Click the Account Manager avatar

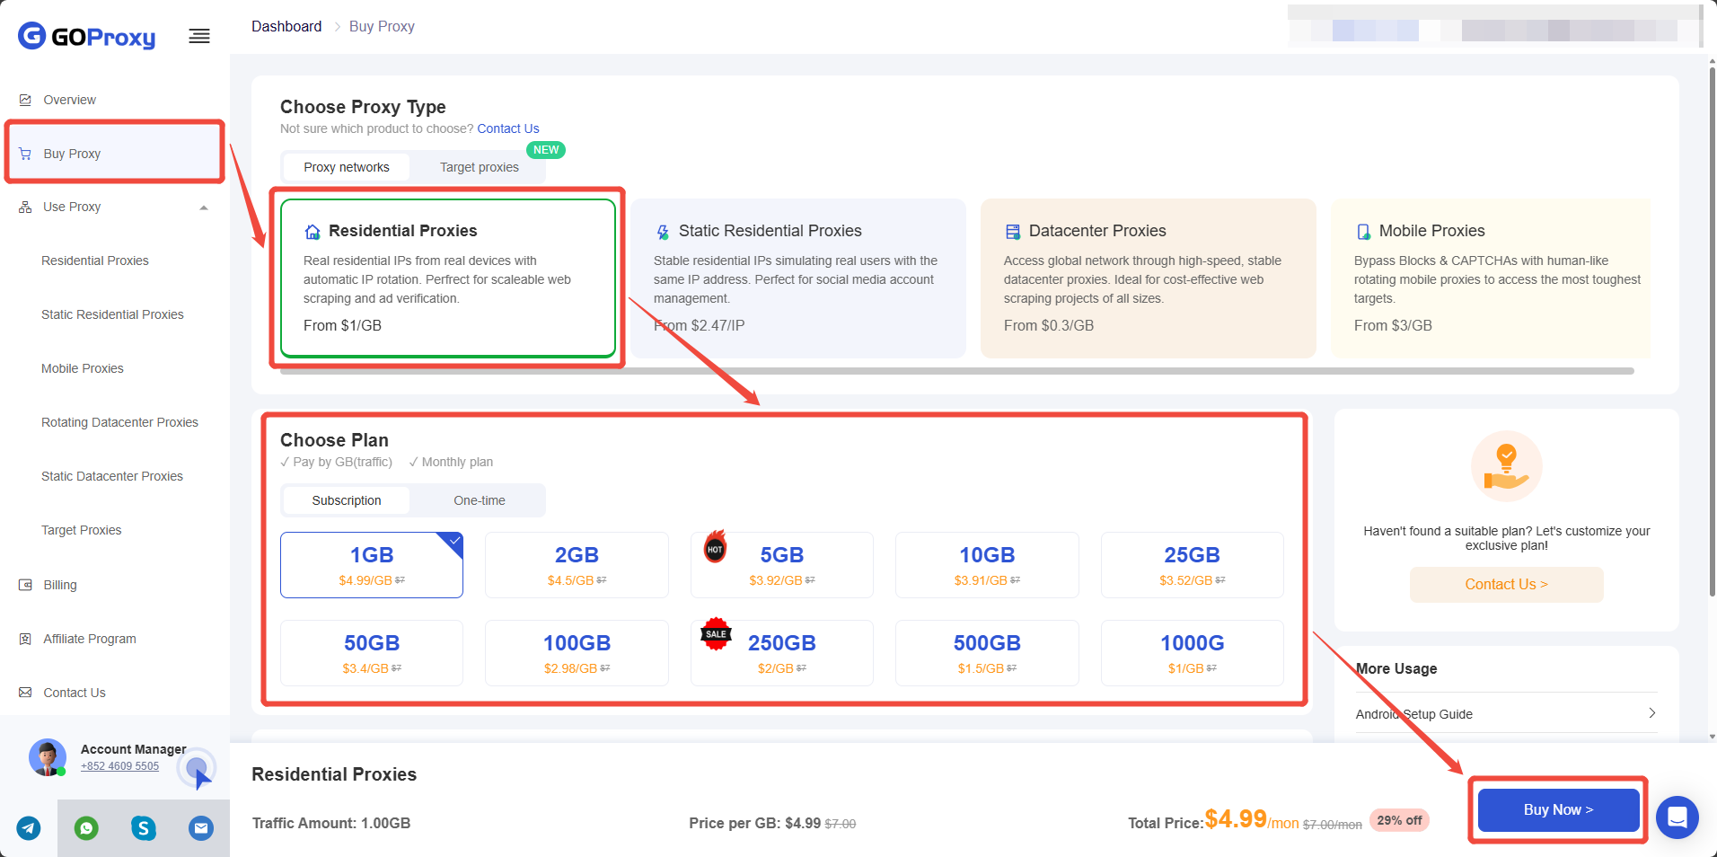pyautogui.click(x=47, y=757)
